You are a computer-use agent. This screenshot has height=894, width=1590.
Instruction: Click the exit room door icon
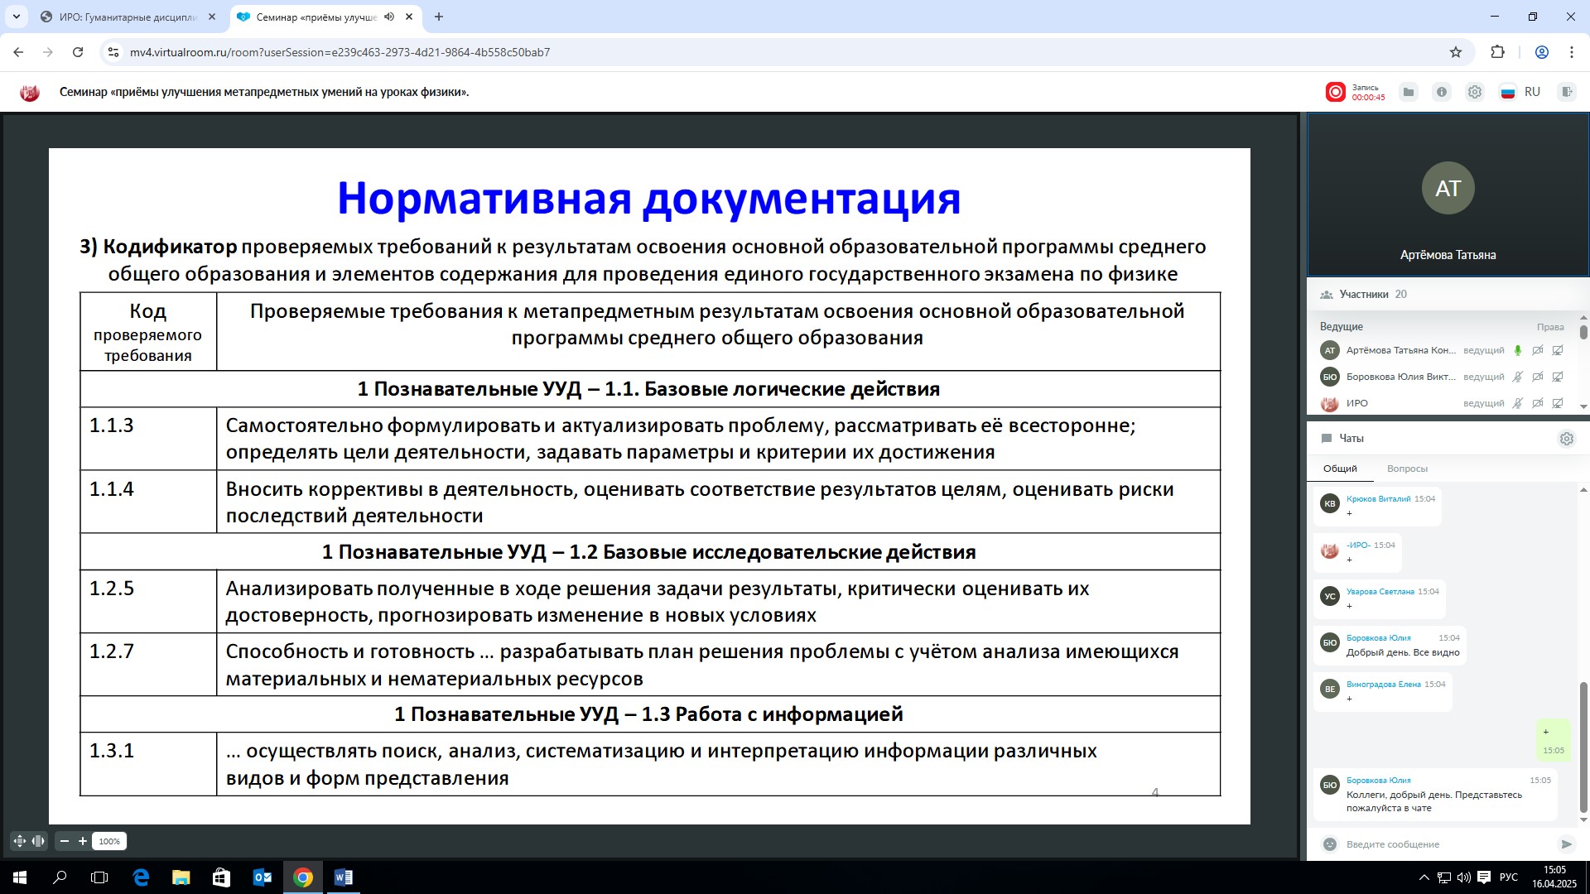1566,92
